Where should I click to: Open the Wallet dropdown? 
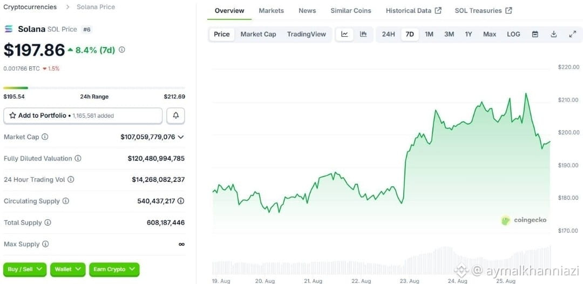(67, 269)
